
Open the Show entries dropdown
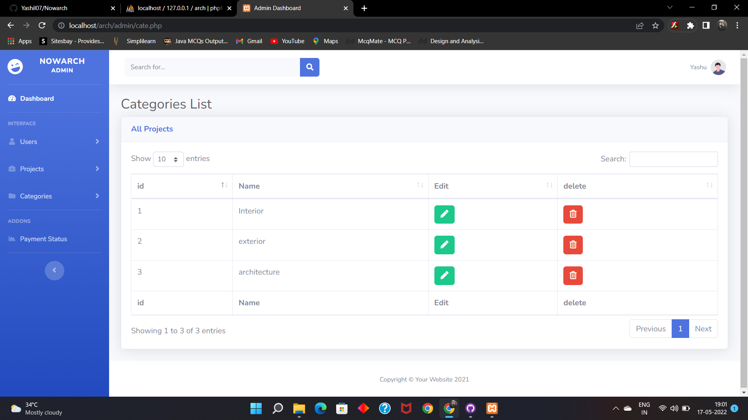pyautogui.click(x=168, y=159)
